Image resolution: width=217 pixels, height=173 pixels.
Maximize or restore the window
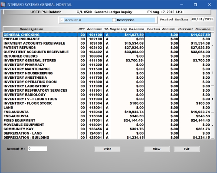tap(195, 5)
